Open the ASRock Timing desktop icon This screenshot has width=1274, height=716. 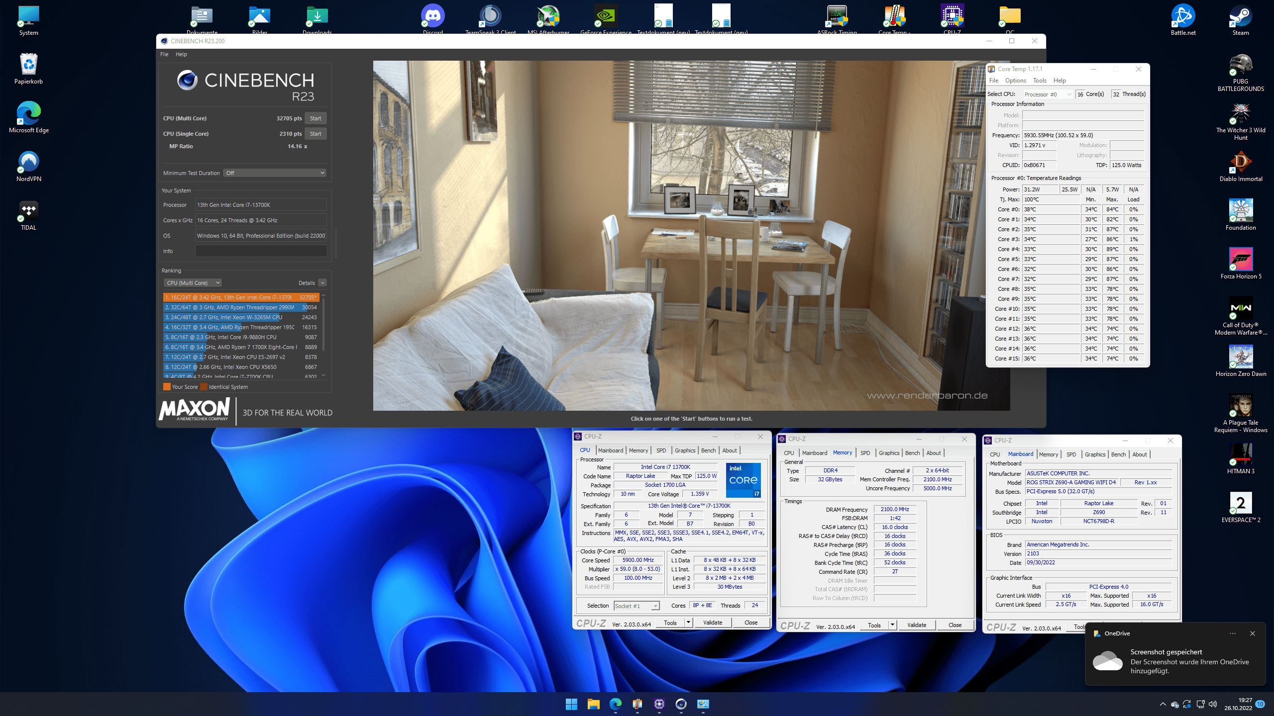[x=837, y=19]
